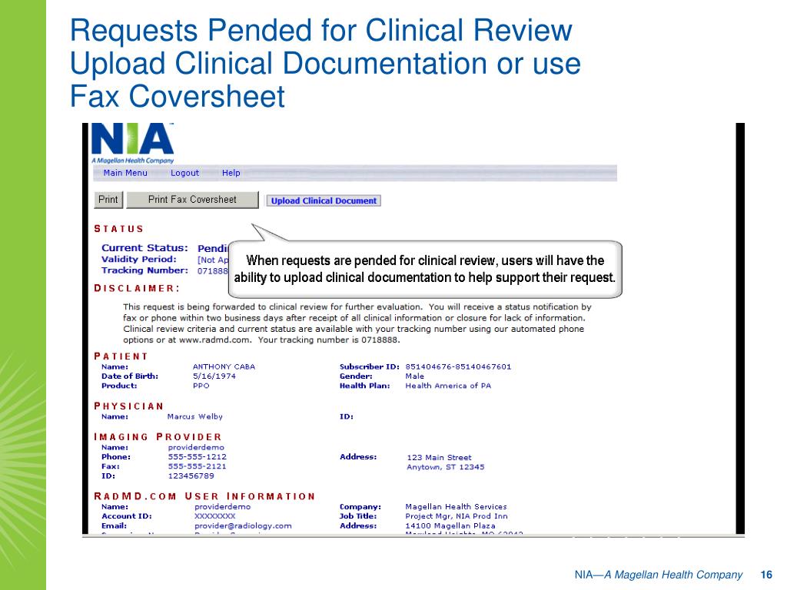This screenshot has width=787, height=590.
Task: Select imaging provider name providerdemo
Action: click(x=196, y=448)
